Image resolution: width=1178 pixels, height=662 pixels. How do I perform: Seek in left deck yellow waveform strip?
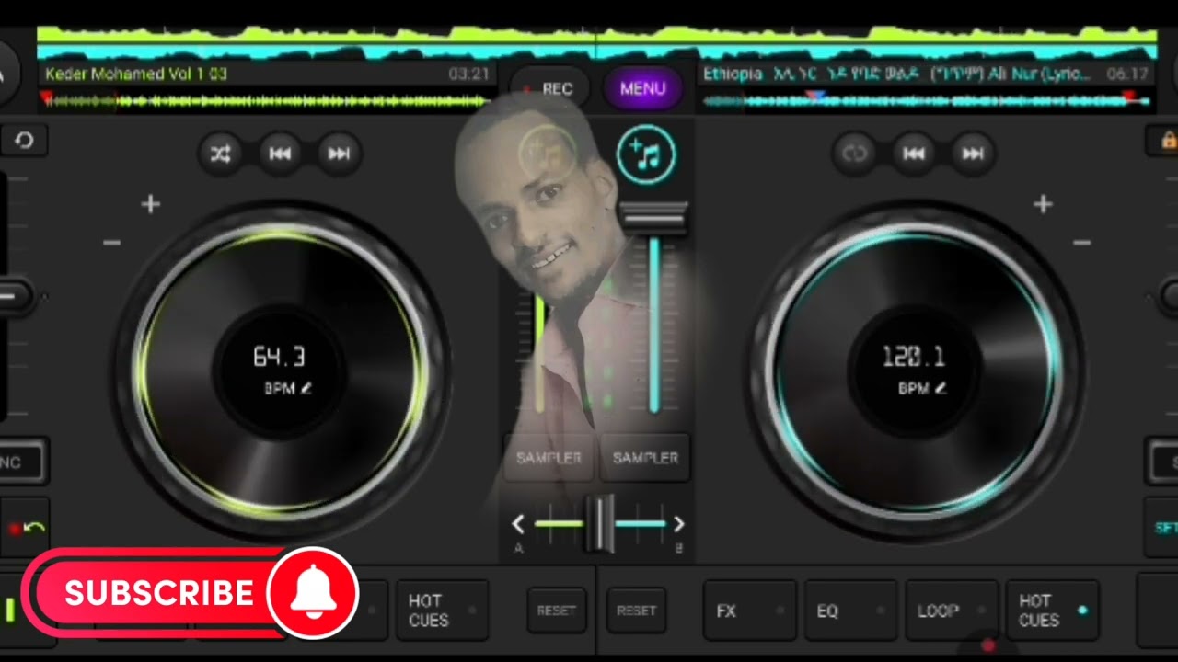click(267, 100)
